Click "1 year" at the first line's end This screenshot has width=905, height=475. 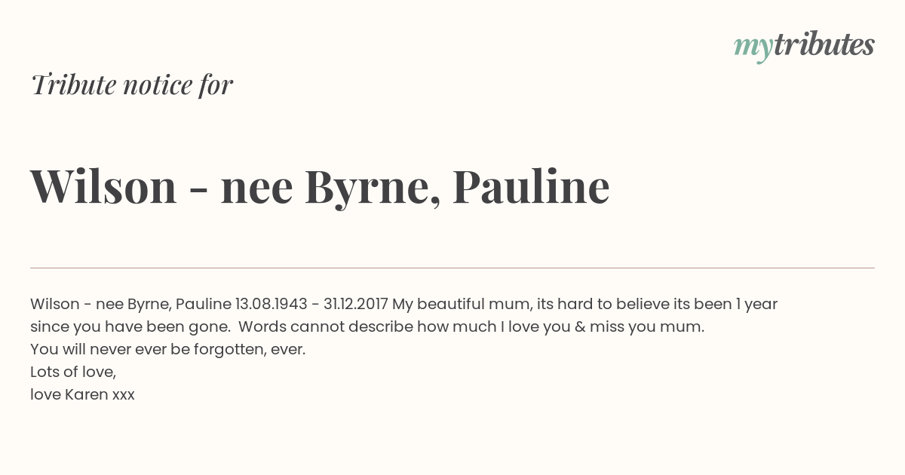pos(756,305)
